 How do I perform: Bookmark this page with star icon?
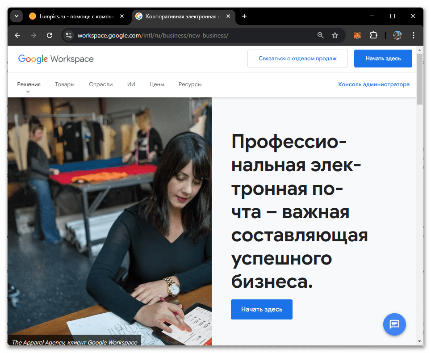[x=335, y=35]
